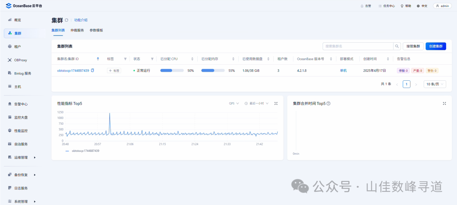This screenshot has width=457, height=205.
Task: Click the 2025年4月17日 creation date cell
Action: pos(374,71)
